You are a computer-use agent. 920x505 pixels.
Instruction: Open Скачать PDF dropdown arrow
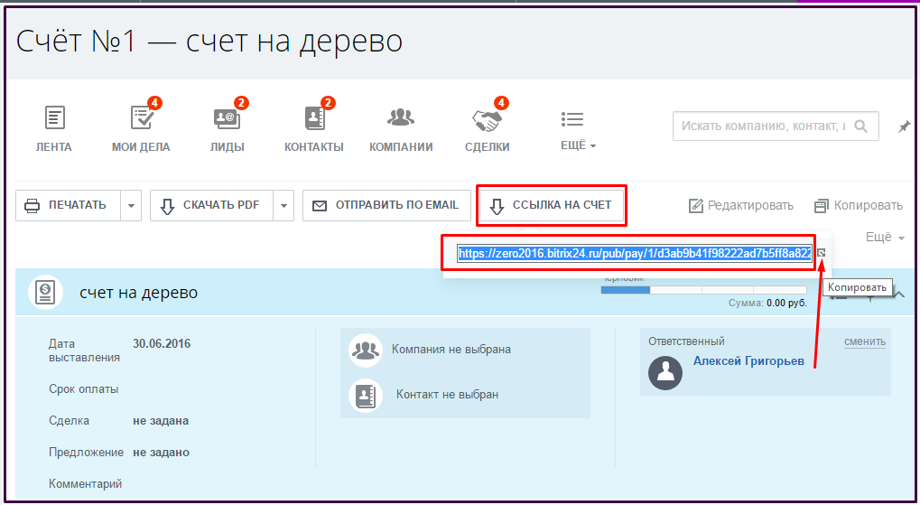(283, 206)
